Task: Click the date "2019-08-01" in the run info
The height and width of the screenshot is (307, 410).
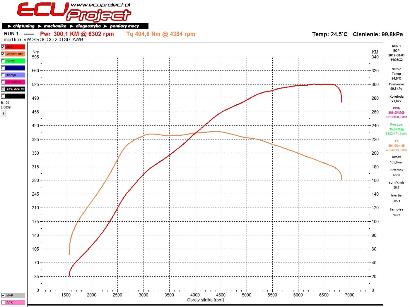Action: coord(397,55)
